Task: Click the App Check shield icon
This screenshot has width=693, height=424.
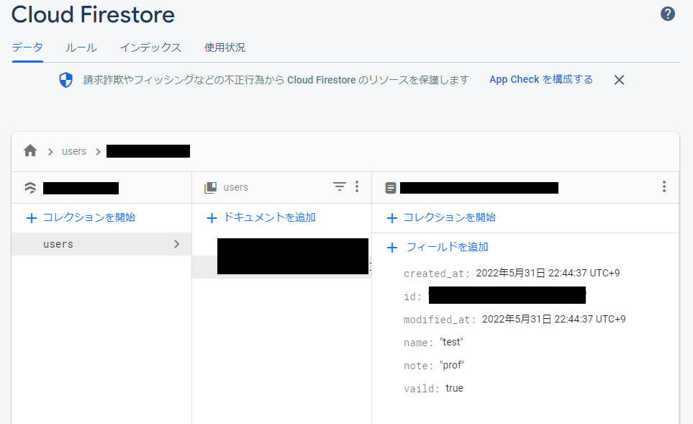Action: click(66, 80)
